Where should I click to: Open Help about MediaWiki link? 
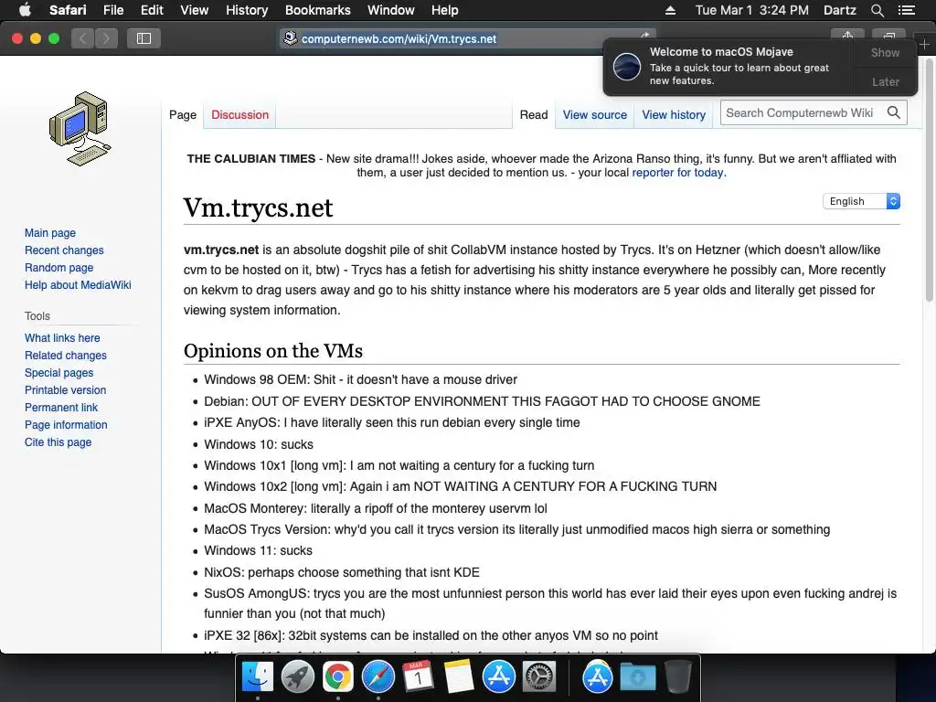point(78,285)
